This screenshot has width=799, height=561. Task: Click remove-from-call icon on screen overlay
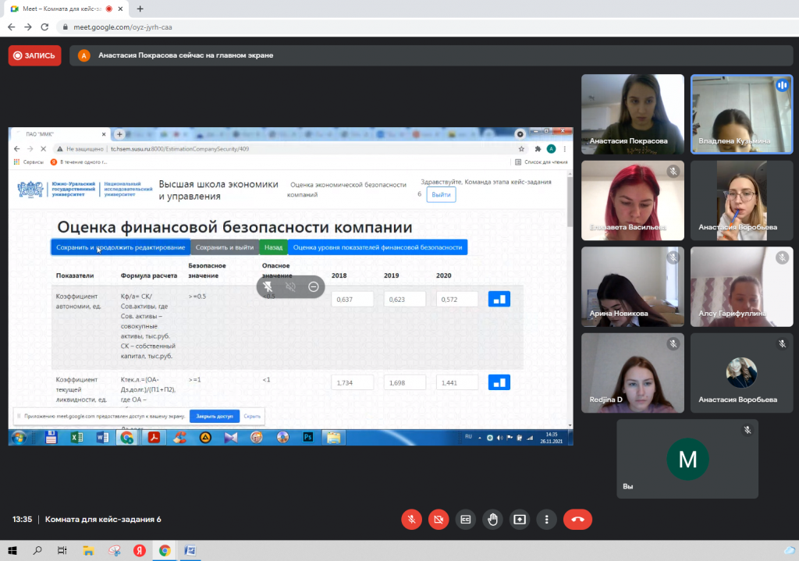314,286
